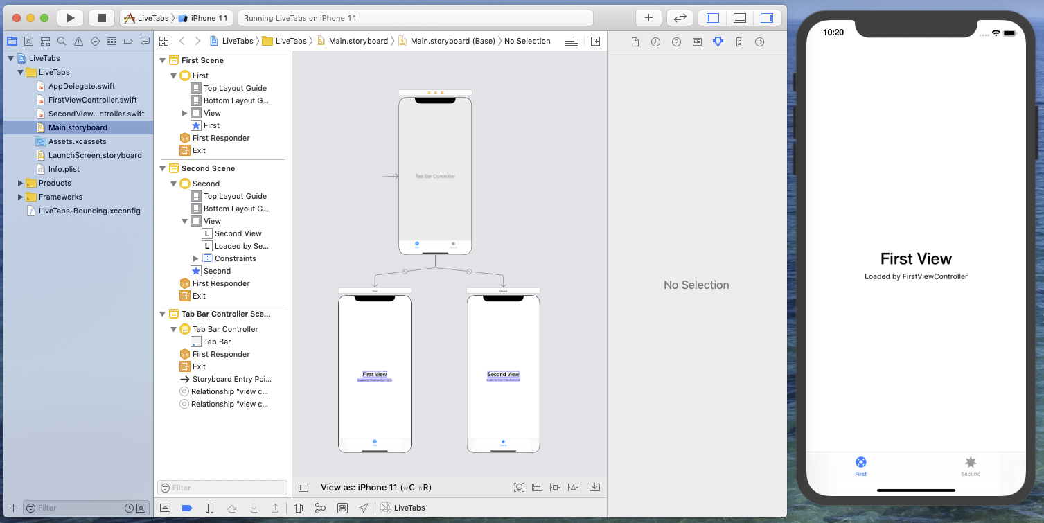Open related items grid menu
This screenshot has width=1044, height=523.
[x=164, y=41]
